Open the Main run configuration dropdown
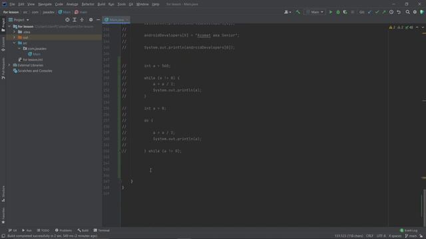 [x=314, y=12]
